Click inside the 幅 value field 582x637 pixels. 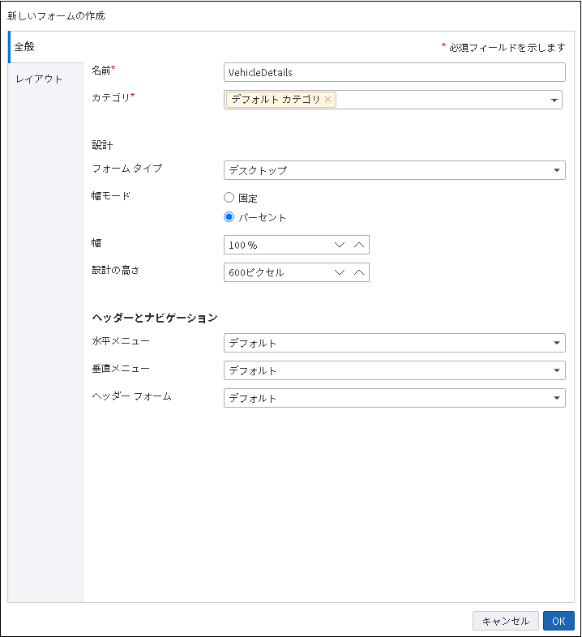(x=276, y=245)
